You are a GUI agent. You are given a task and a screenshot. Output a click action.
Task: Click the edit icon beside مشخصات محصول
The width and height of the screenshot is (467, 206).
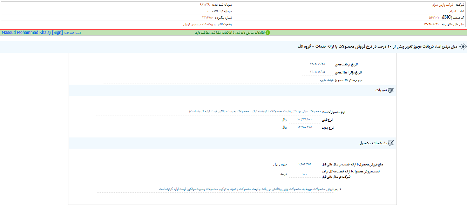tap(391, 143)
